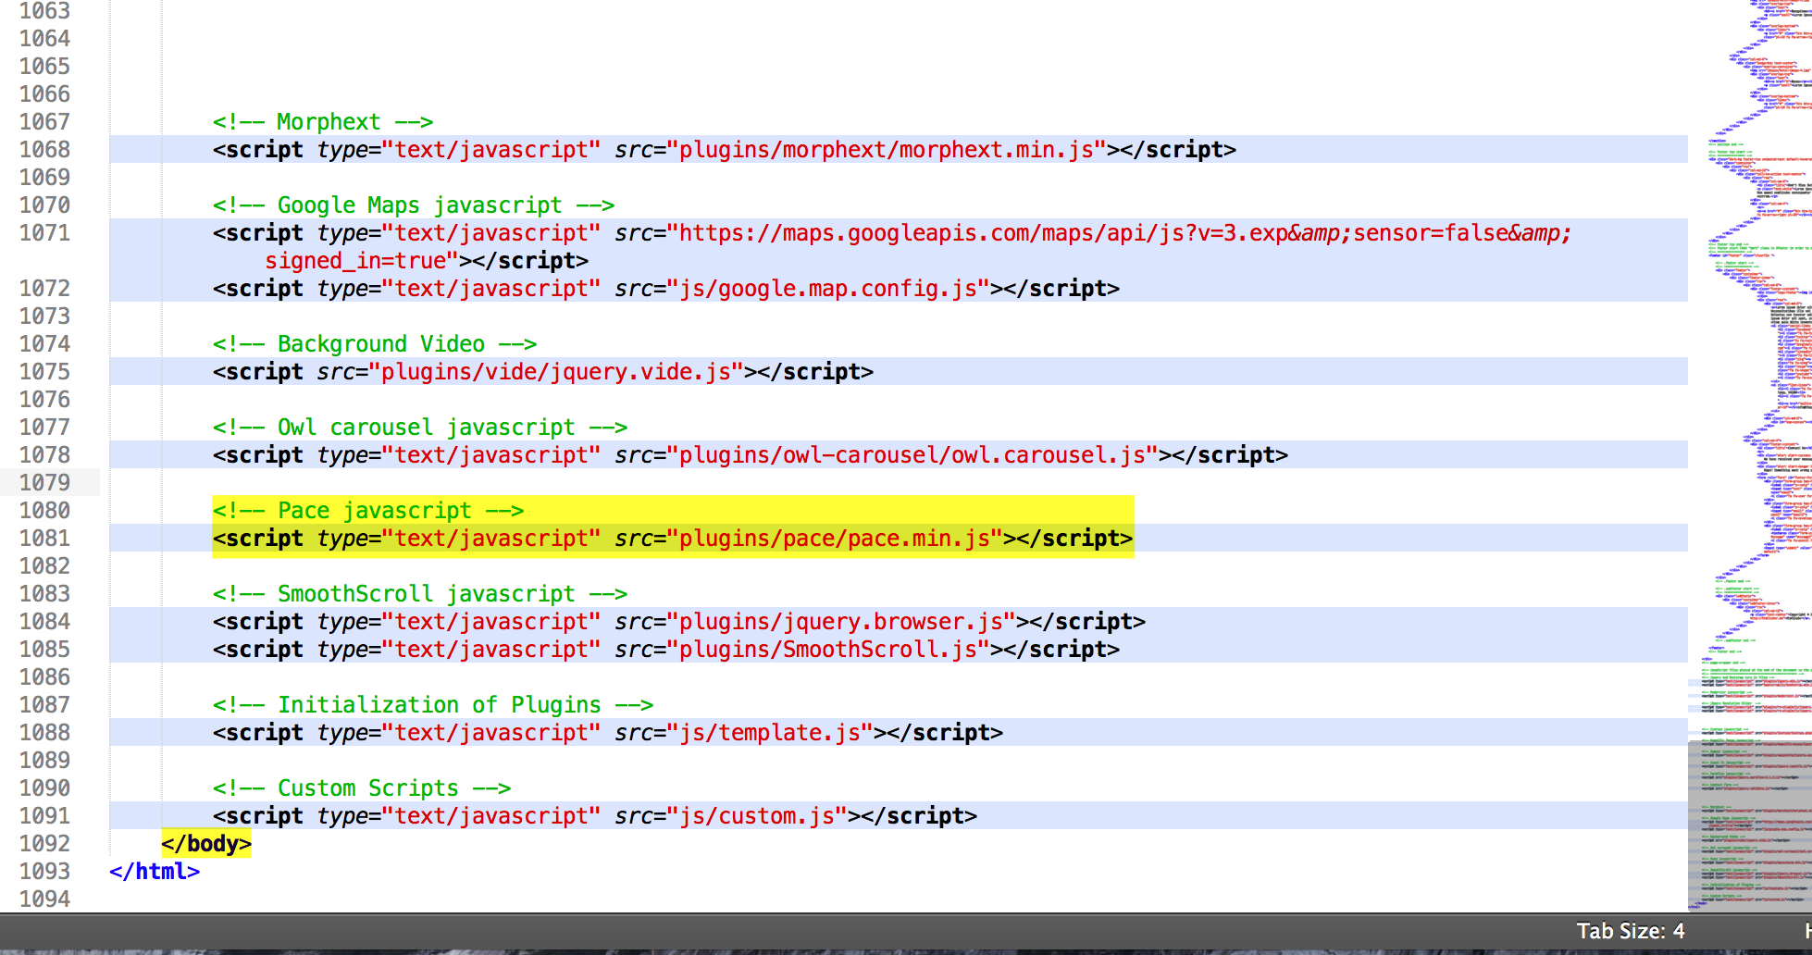
Task: Click line number 1079 in the gutter
Action: [44, 482]
